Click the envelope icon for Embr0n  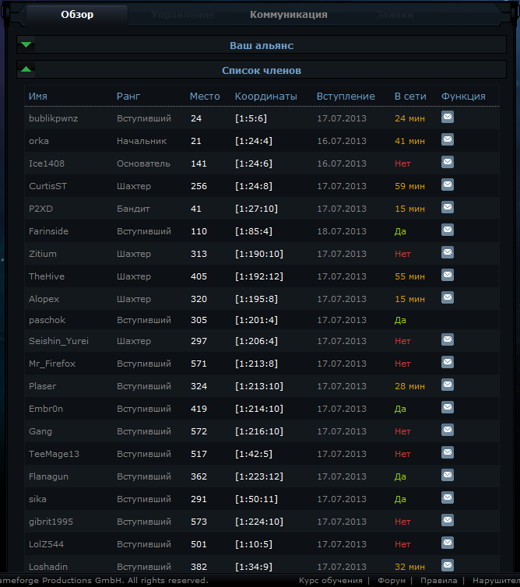coord(448,407)
